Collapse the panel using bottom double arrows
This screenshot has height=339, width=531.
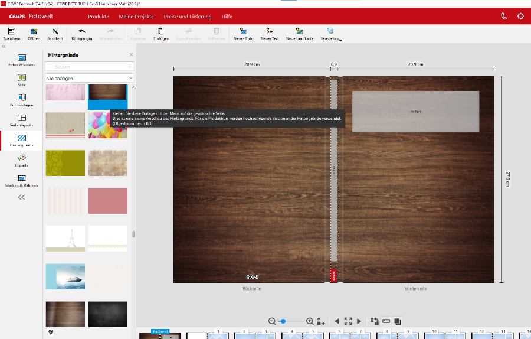21,198
